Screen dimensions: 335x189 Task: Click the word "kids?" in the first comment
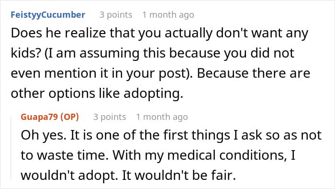click(26, 53)
